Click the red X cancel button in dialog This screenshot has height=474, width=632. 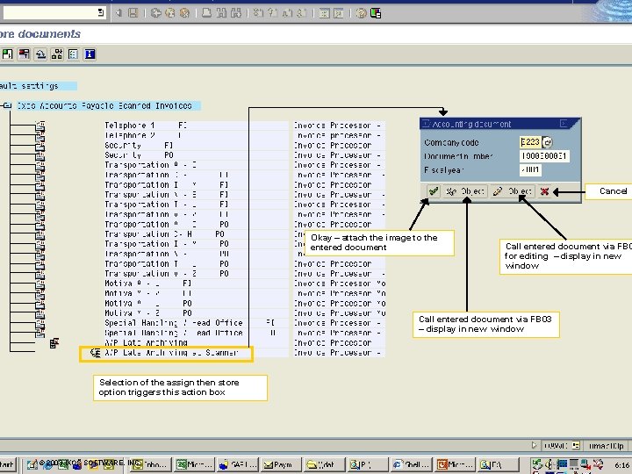pyautogui.click(x=544, y=191)
